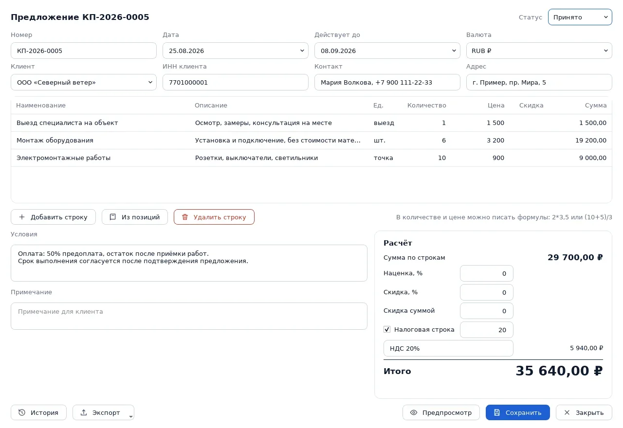Viewport: 623px width, 428px height.
Task: Click the plus icon on Добавить строку
Action: click(22, 217)
